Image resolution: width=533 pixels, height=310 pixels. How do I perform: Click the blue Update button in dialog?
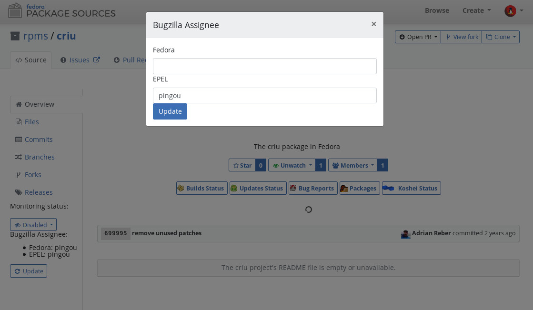170,111
